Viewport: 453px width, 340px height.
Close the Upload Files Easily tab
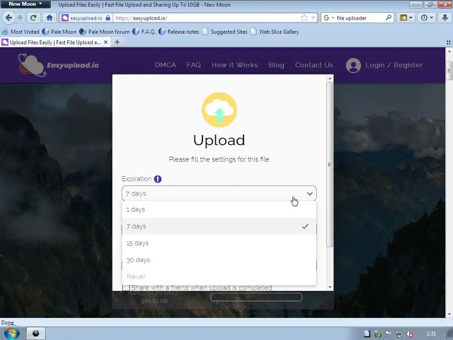(106, 42)
